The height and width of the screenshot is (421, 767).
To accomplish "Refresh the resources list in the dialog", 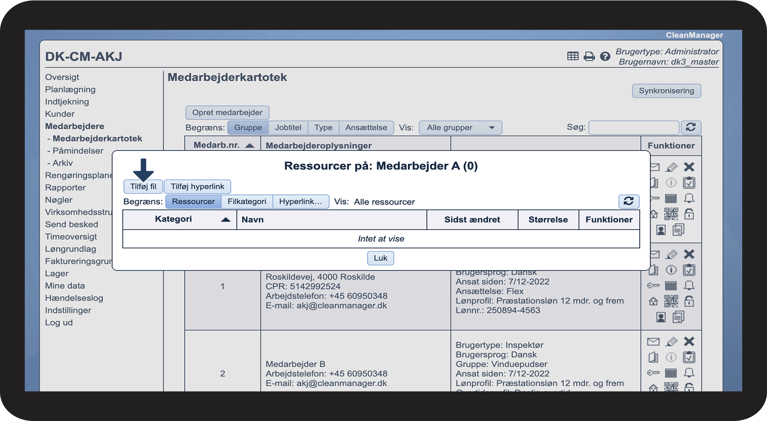I will point(628,201).
